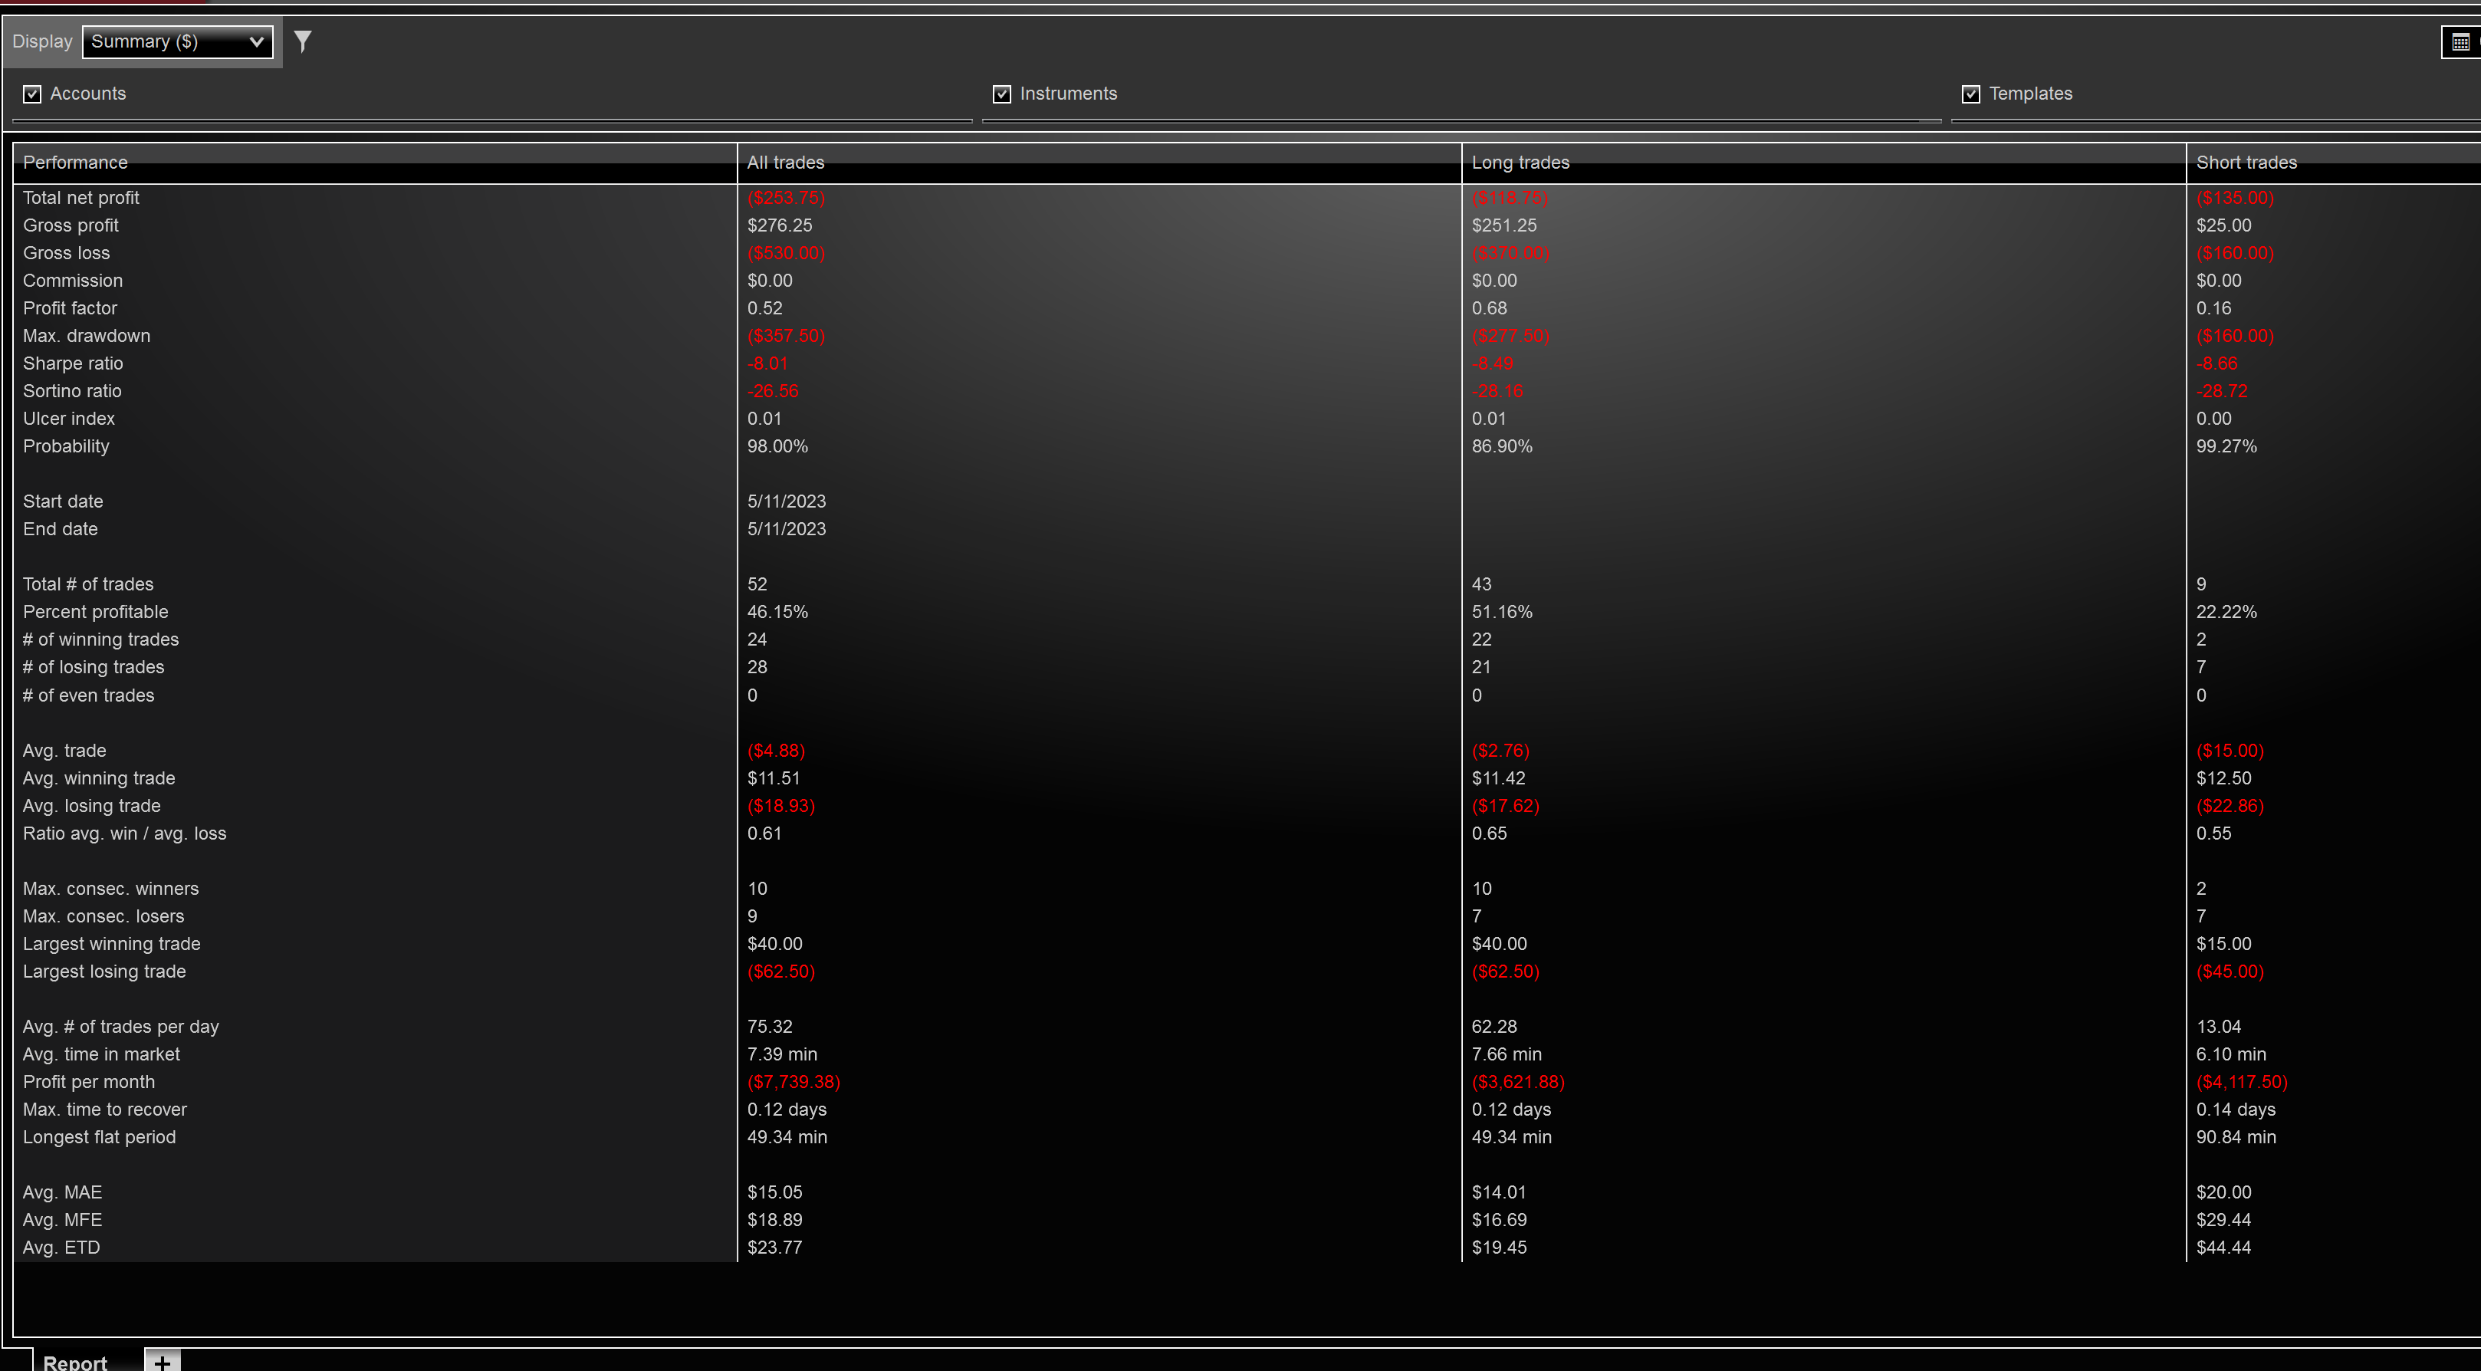Select Percent profitable value 46.15%
The image size is (2481, 1371).
point(777,612)
